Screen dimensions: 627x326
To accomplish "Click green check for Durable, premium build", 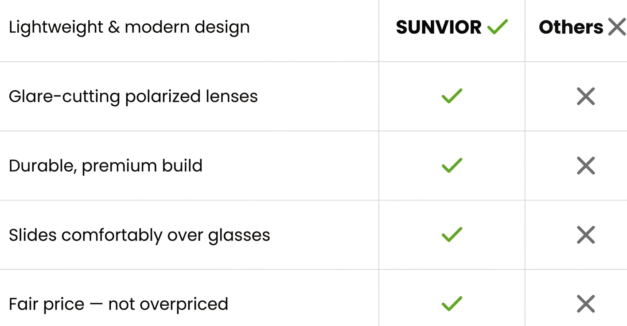I will tap(452, 165).
